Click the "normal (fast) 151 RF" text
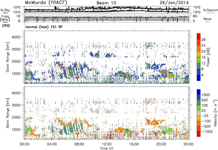Screen dimensions: 218x150 [x=44, y=27]
